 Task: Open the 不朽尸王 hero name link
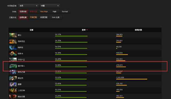coord(21,60)
